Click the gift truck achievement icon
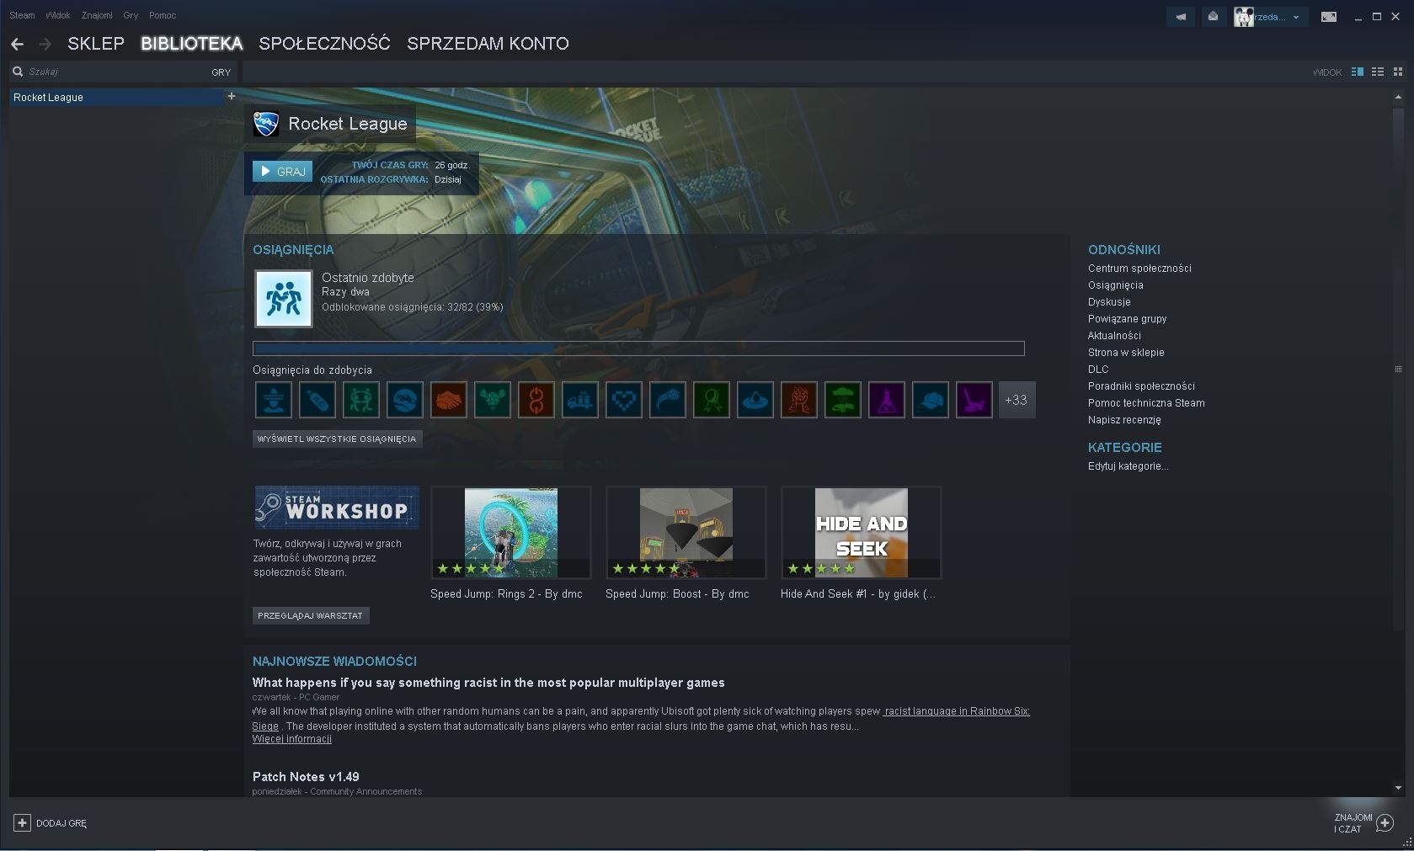 pos(580,400)
